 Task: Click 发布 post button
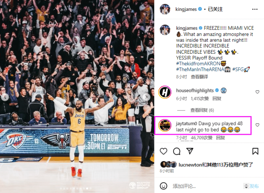click(254, 186)
